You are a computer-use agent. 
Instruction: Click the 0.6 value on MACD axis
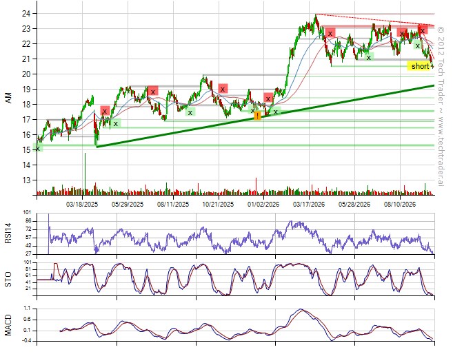(27, 320)
